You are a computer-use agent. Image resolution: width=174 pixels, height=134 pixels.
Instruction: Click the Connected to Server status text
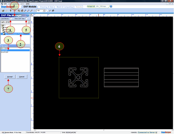click(x=146, y=132)
